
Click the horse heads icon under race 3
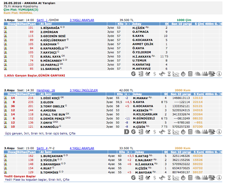pos(198,178)
